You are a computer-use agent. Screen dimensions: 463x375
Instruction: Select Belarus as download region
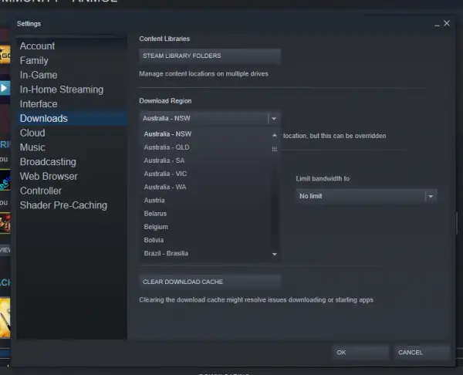tap(206, 214)
